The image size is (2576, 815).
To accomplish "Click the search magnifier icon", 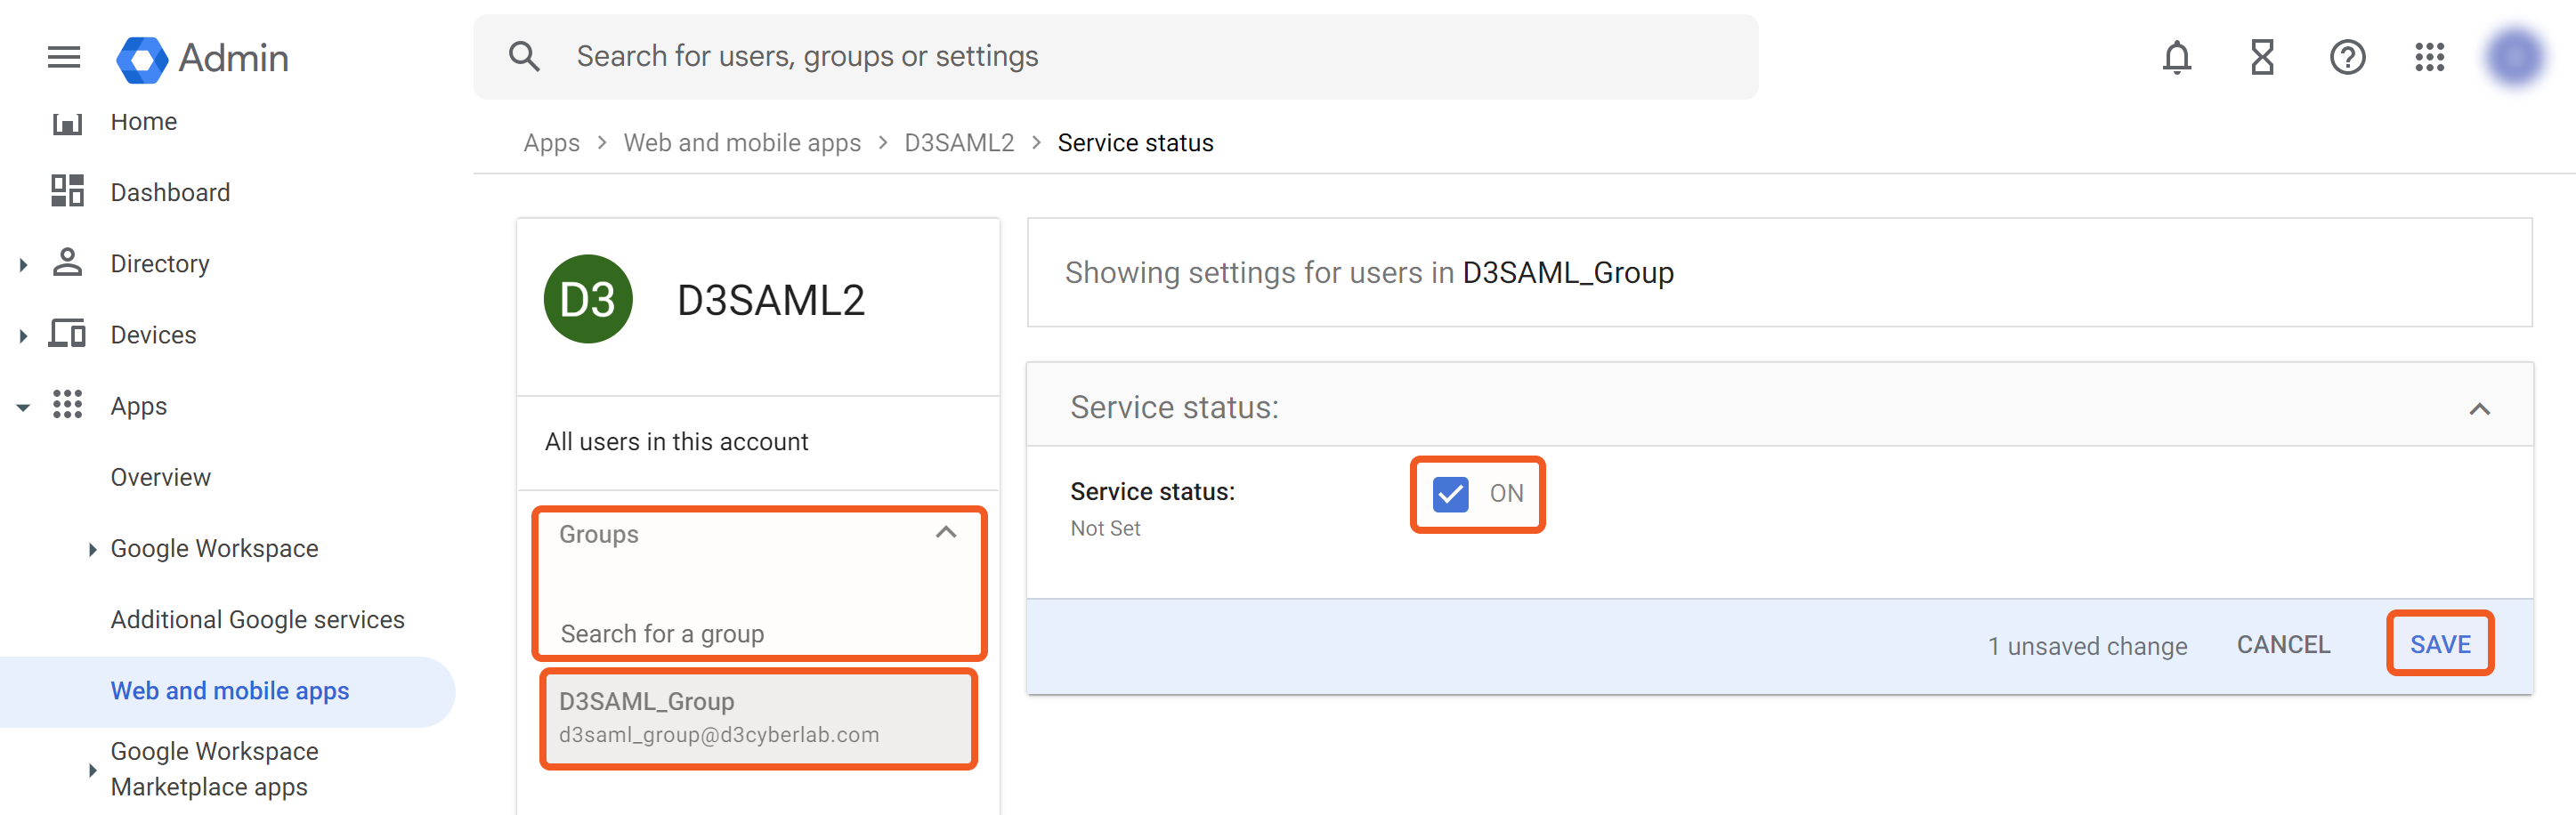I will click(x=524, y=57).
